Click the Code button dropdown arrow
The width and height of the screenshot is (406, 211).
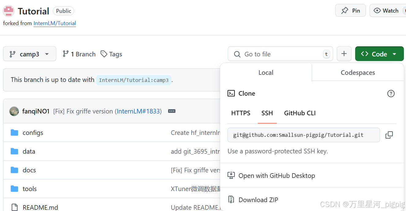394,54
